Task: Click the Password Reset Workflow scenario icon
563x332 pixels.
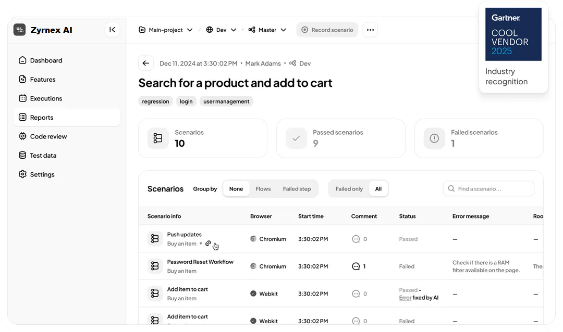Action: click(x=155, y=266)
